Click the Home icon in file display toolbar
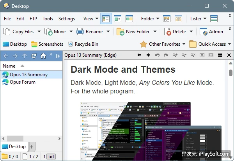This screenshot has height=161, width=234. pyautogui.click(x=43, y=56)
